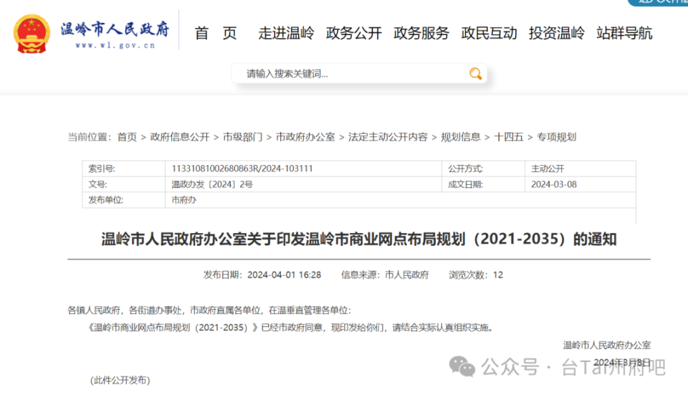The image size is (688, 395).
Task: Click the 浏览次数 12 view count
Action: tap(476, 275)
